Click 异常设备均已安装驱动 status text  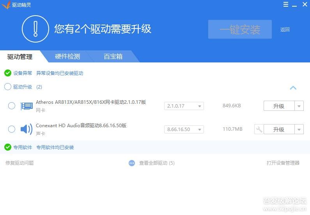click(x=60, y=73)
